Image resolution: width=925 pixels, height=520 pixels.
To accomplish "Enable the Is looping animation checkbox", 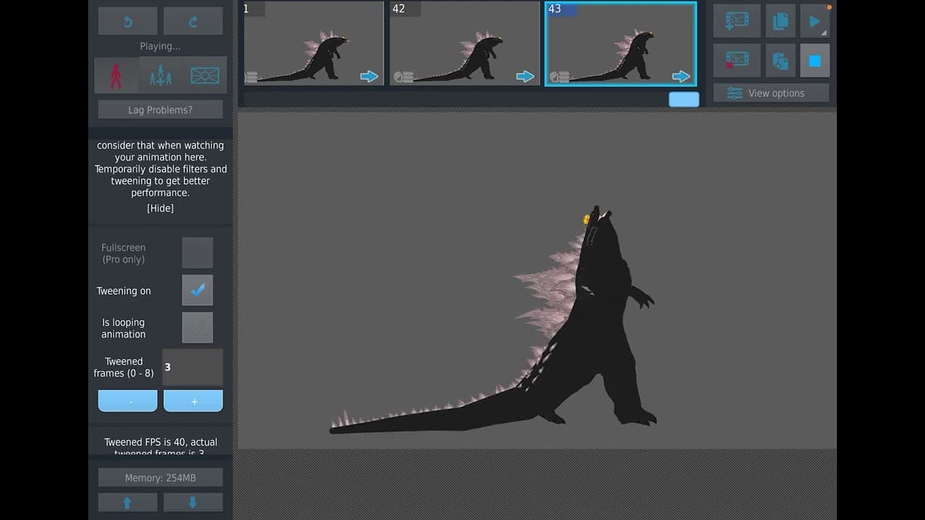I will coord(197,328).
